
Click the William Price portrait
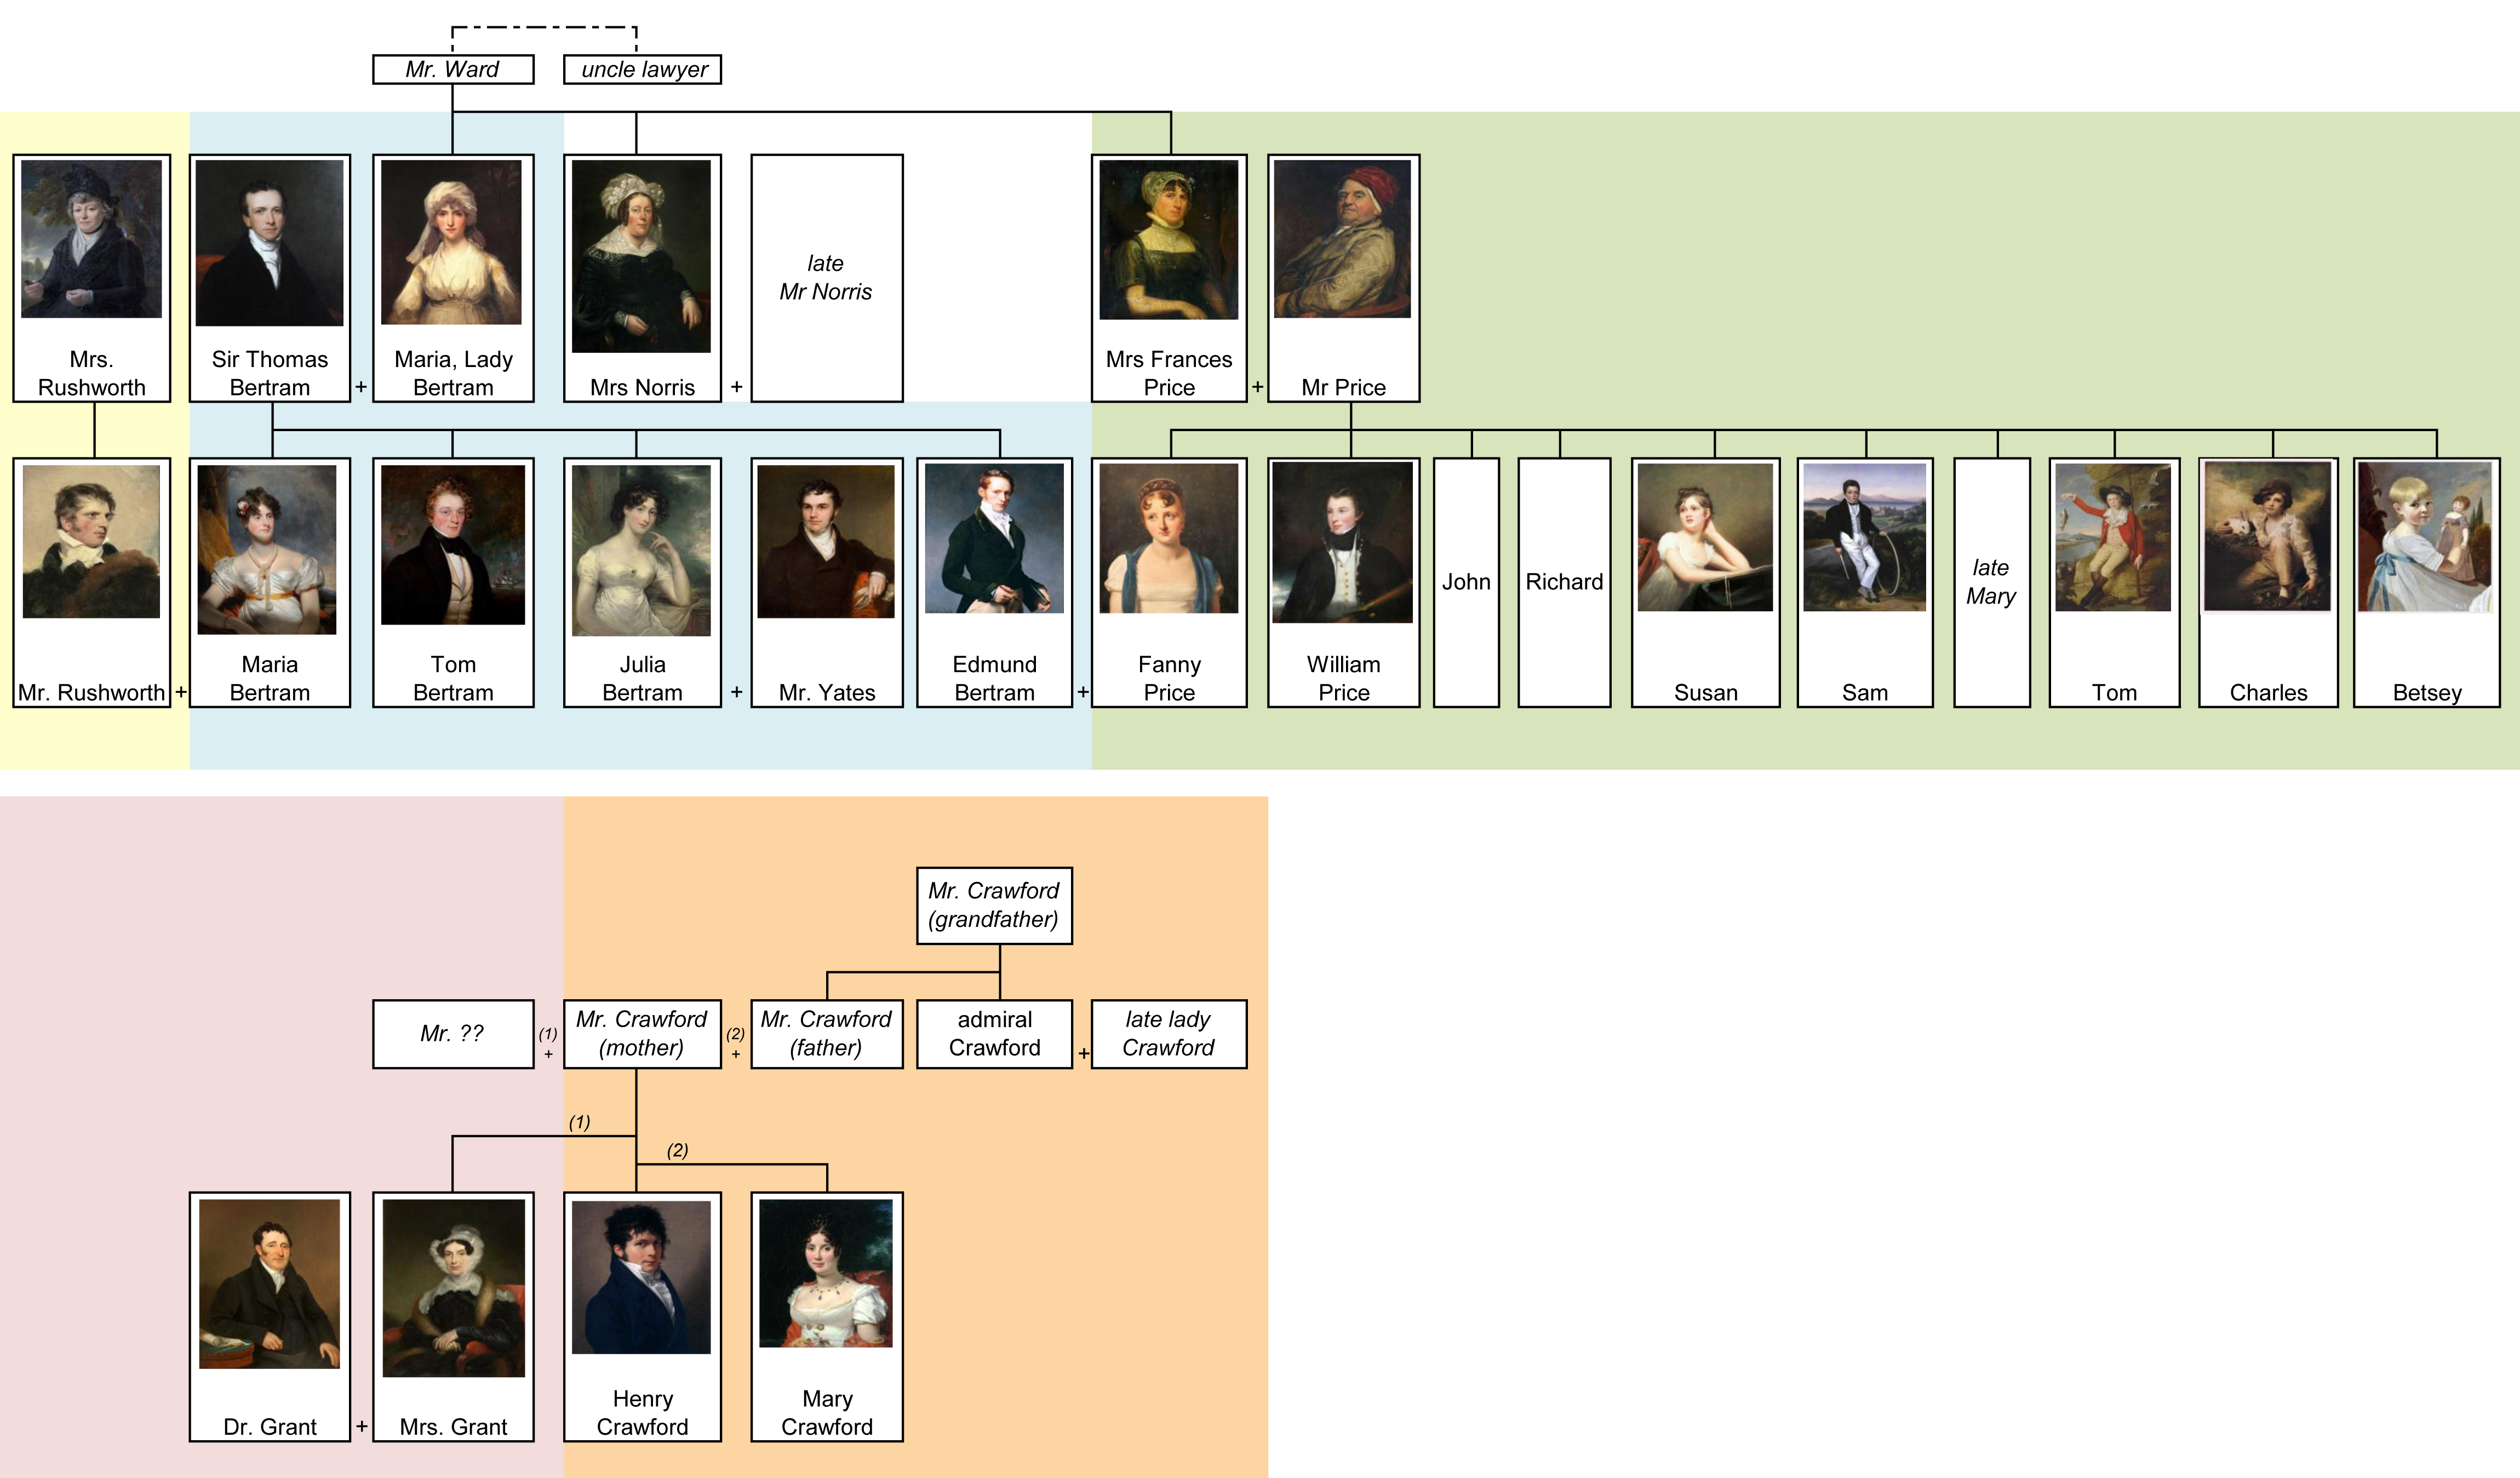(x=1343, y=543)
